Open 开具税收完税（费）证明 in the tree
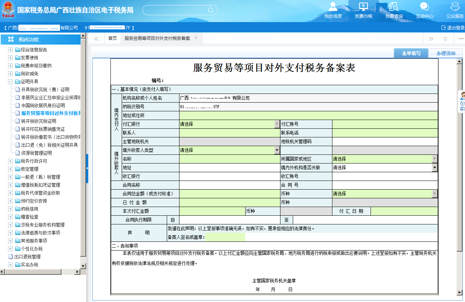The width and height of the screenshot is (465, 302). pyautogui.click(x=45, y=90)
